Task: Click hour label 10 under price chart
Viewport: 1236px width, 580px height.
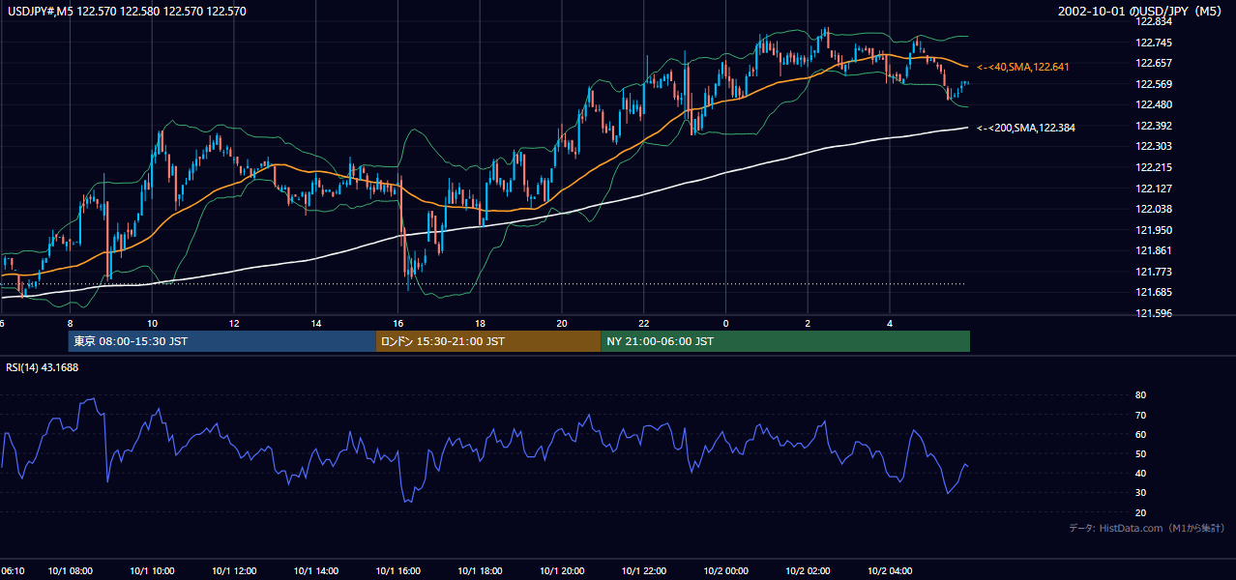Action: pos(152,324)
